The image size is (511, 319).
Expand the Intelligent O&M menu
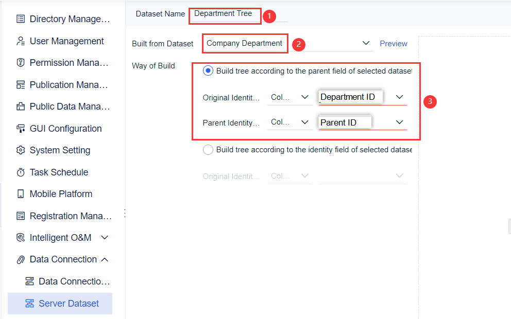pyautogui.click(x=105, y=238)
